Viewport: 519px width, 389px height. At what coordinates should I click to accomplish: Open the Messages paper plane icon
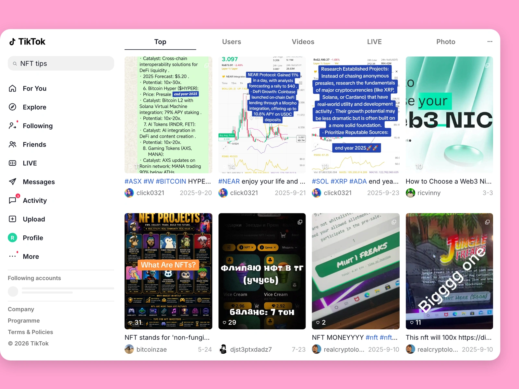pos(13,182)
